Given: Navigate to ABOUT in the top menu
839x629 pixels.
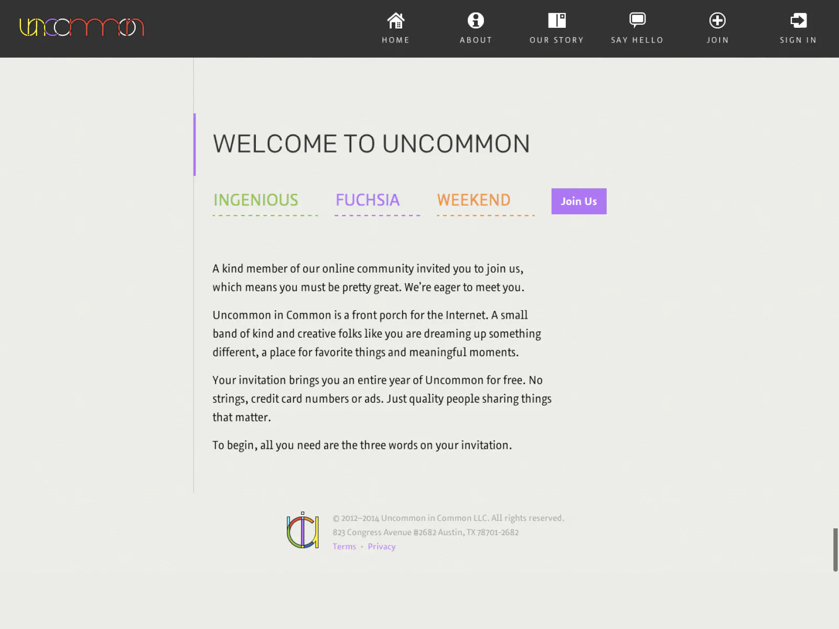Looking at the screenshot, I should coord(476,40).
